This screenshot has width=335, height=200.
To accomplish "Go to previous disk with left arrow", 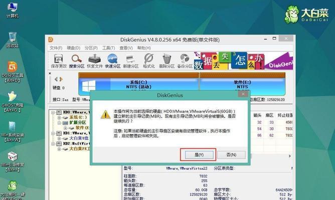I will pos(56,79).
